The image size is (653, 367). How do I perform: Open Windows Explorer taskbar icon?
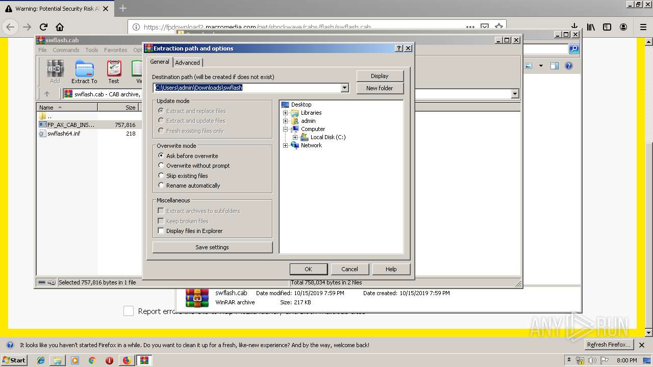coord(58,360)
